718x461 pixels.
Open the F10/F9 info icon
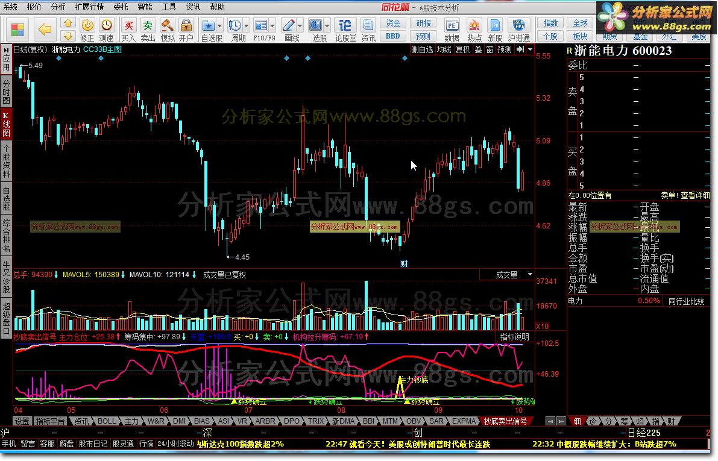click(260, 26)
